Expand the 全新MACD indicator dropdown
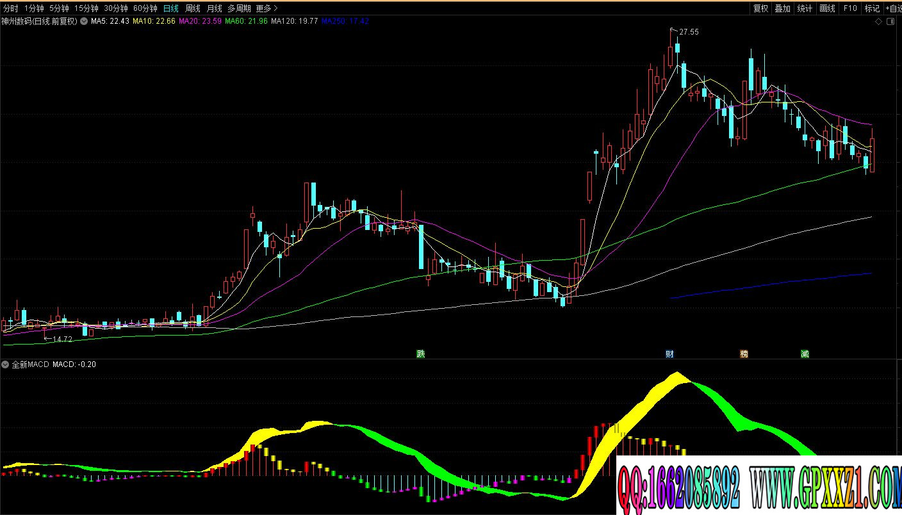The image size is (902, 515). click(x=6, y=364)
